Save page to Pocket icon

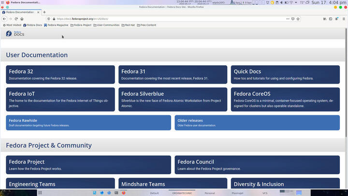[293, 19]
